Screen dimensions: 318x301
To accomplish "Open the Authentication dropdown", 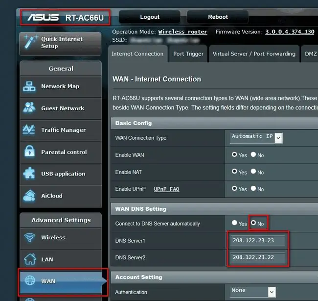I will pos(253,292).
